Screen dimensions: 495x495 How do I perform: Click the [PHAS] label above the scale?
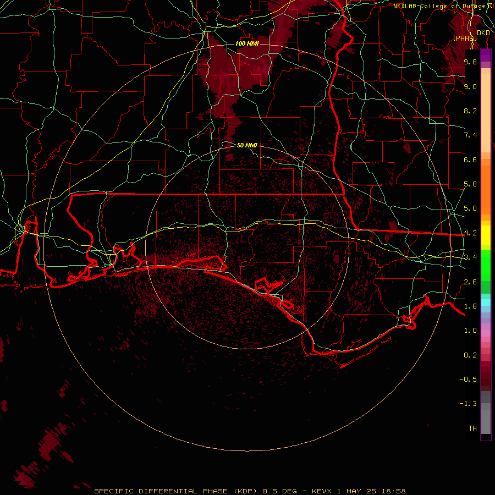point(465,38)
